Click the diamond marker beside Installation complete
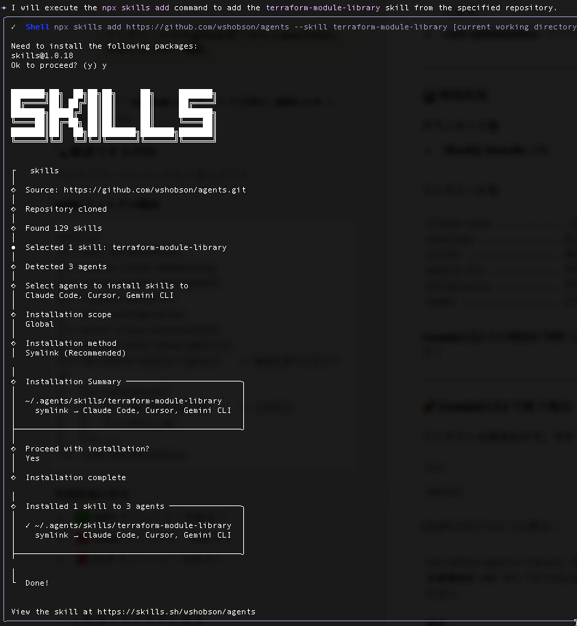This screenshot has height=626, width=577. pos(13,477)
